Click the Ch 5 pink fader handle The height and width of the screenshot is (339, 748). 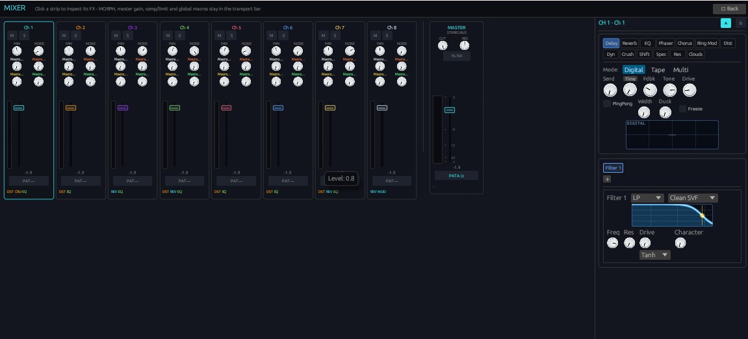pos(227,108)
